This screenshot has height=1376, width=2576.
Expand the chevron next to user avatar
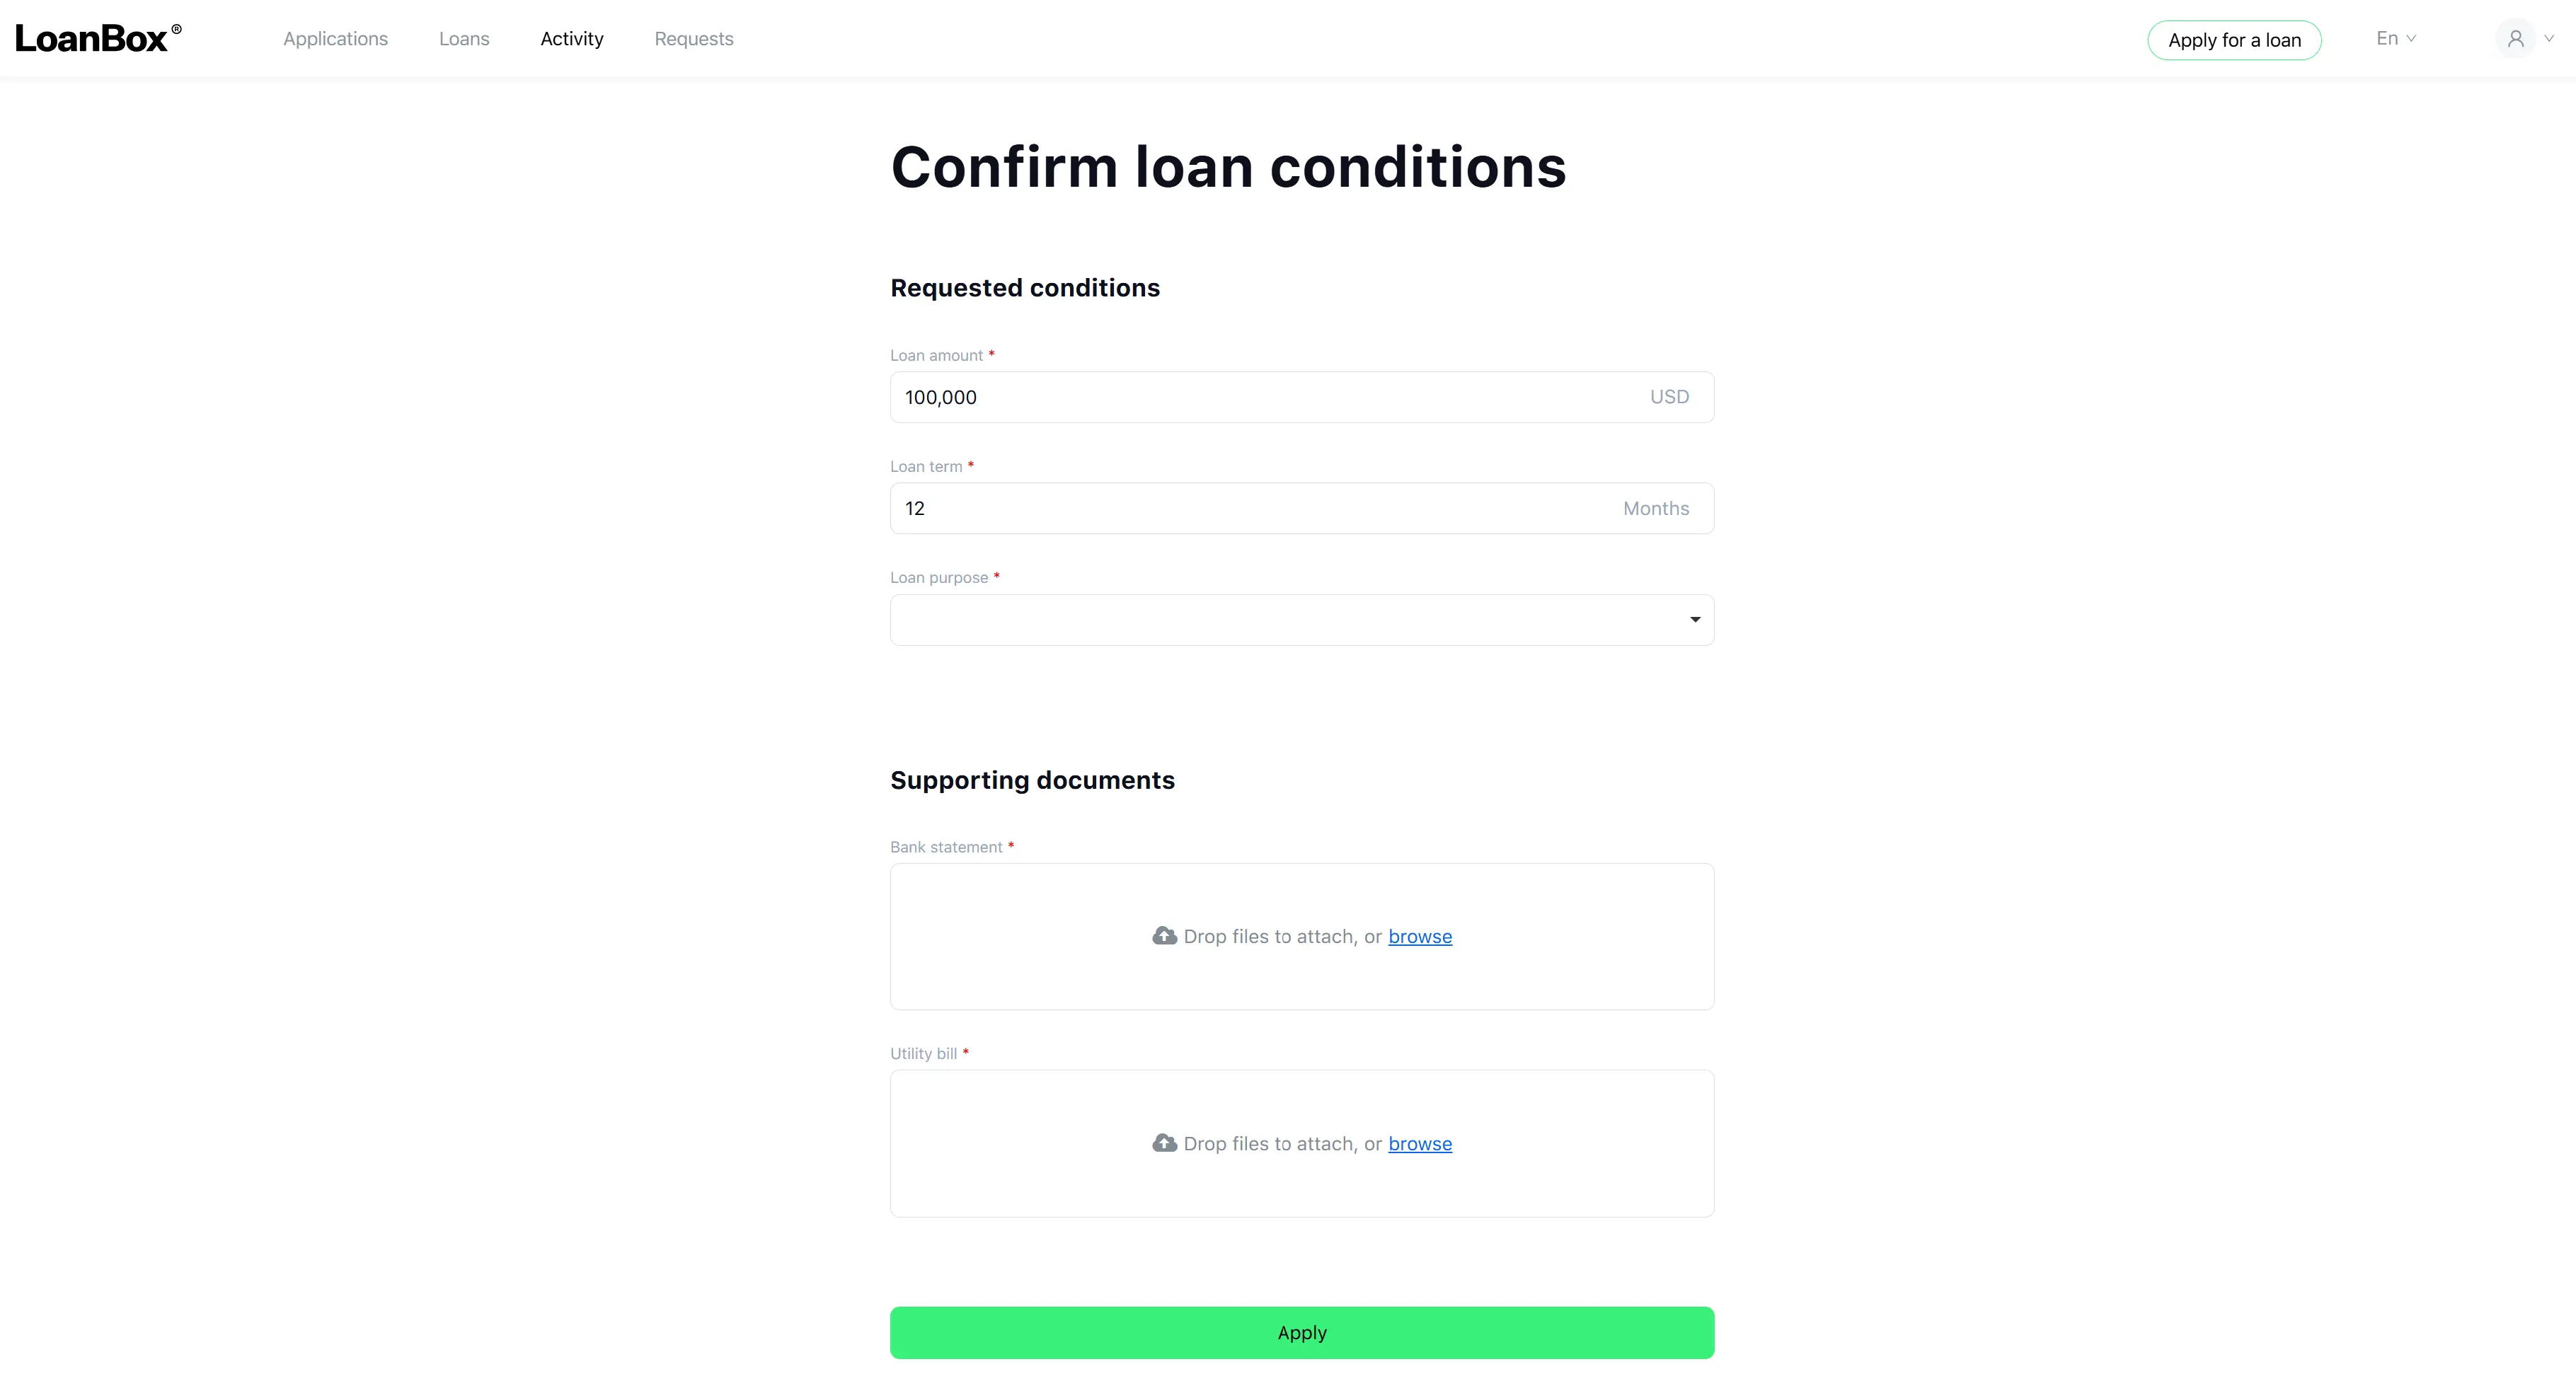(x=2549, y=39)
